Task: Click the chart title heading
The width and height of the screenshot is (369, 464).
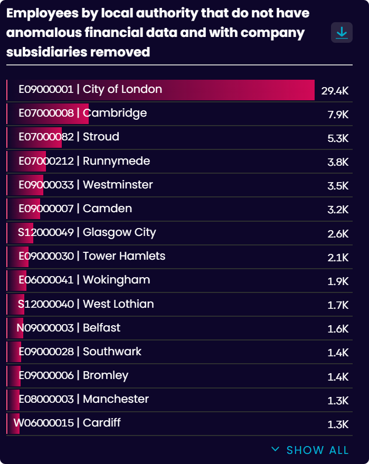Action: point(158,33)
